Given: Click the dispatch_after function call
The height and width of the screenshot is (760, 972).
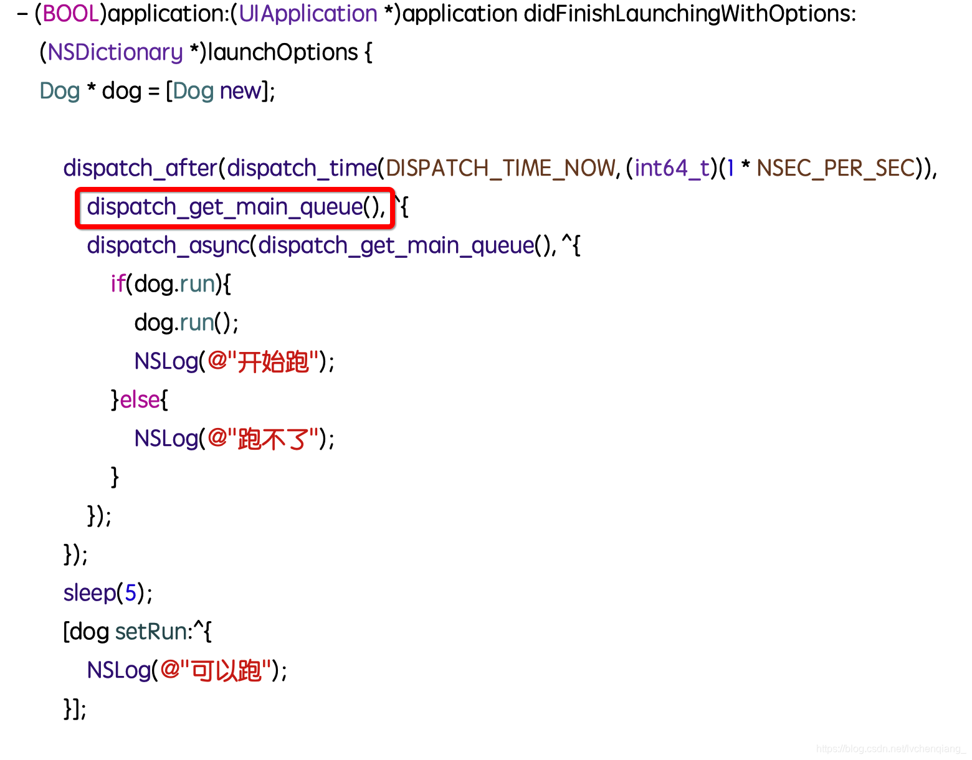Looking at the screenshot, I should tap(140, 168).
